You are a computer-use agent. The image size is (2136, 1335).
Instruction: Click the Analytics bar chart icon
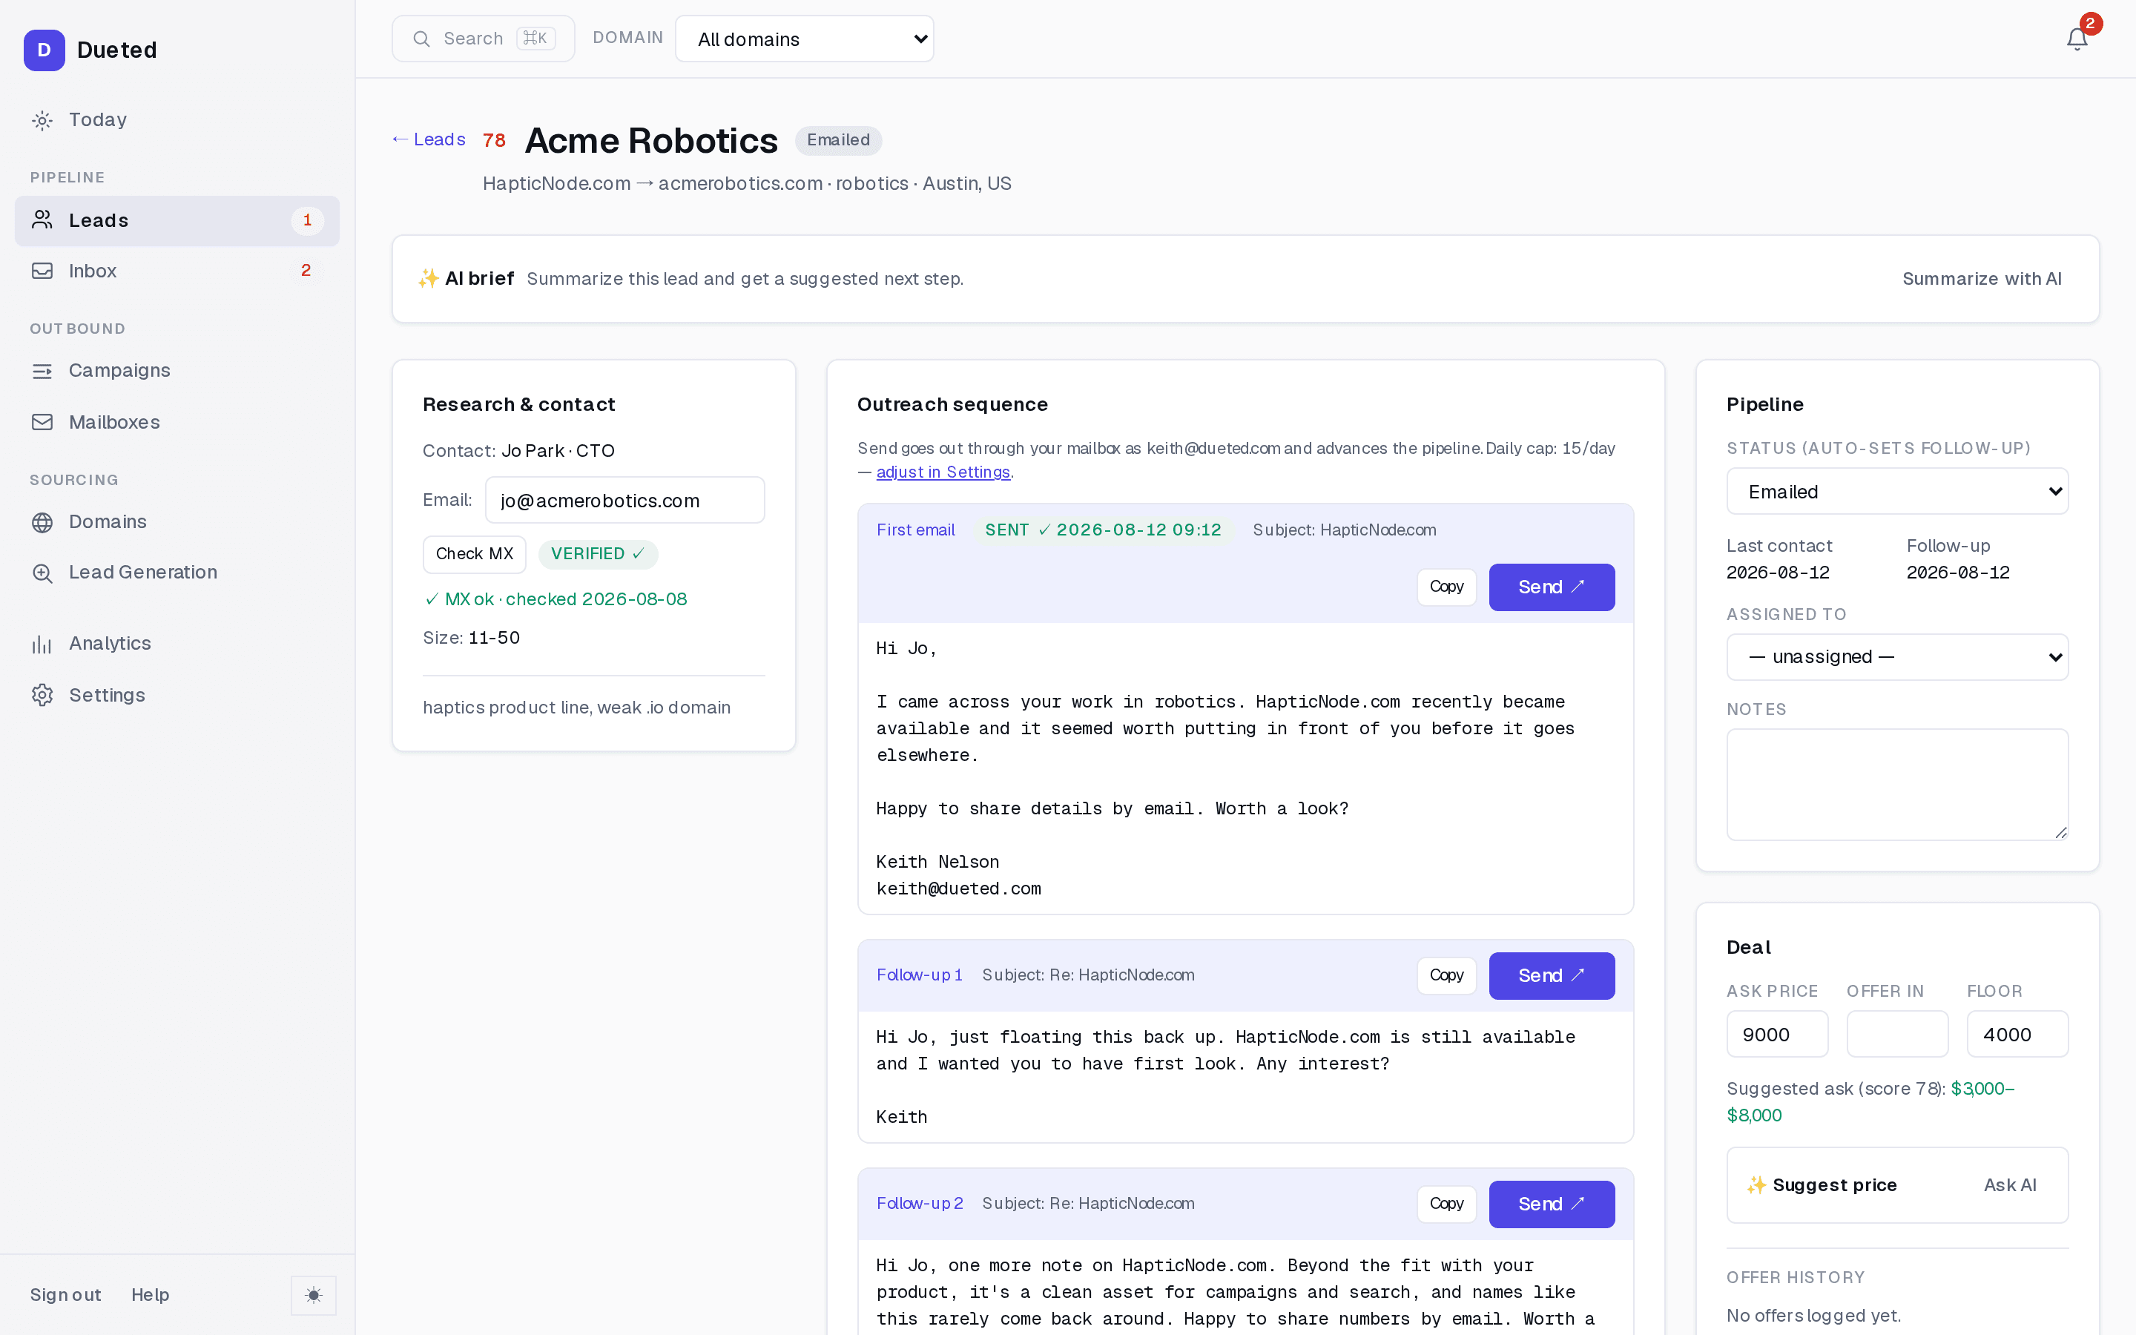tap(42, 644)
